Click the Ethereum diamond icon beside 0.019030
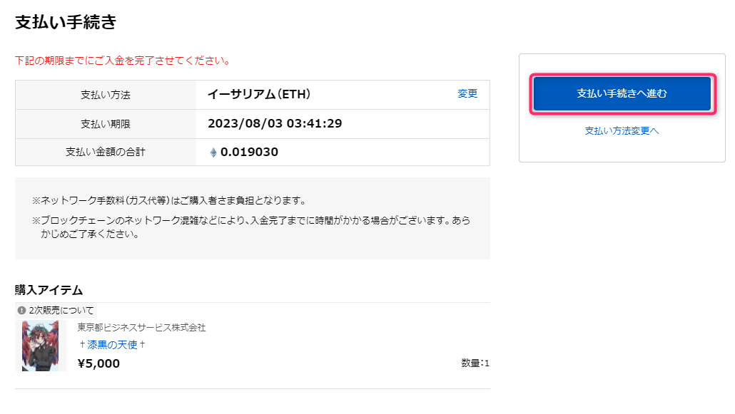Screen dimensions: 735x414 [x=213, y=152]
